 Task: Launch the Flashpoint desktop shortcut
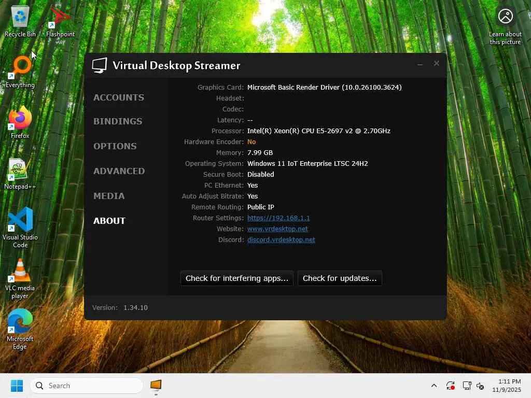(60, 22)
